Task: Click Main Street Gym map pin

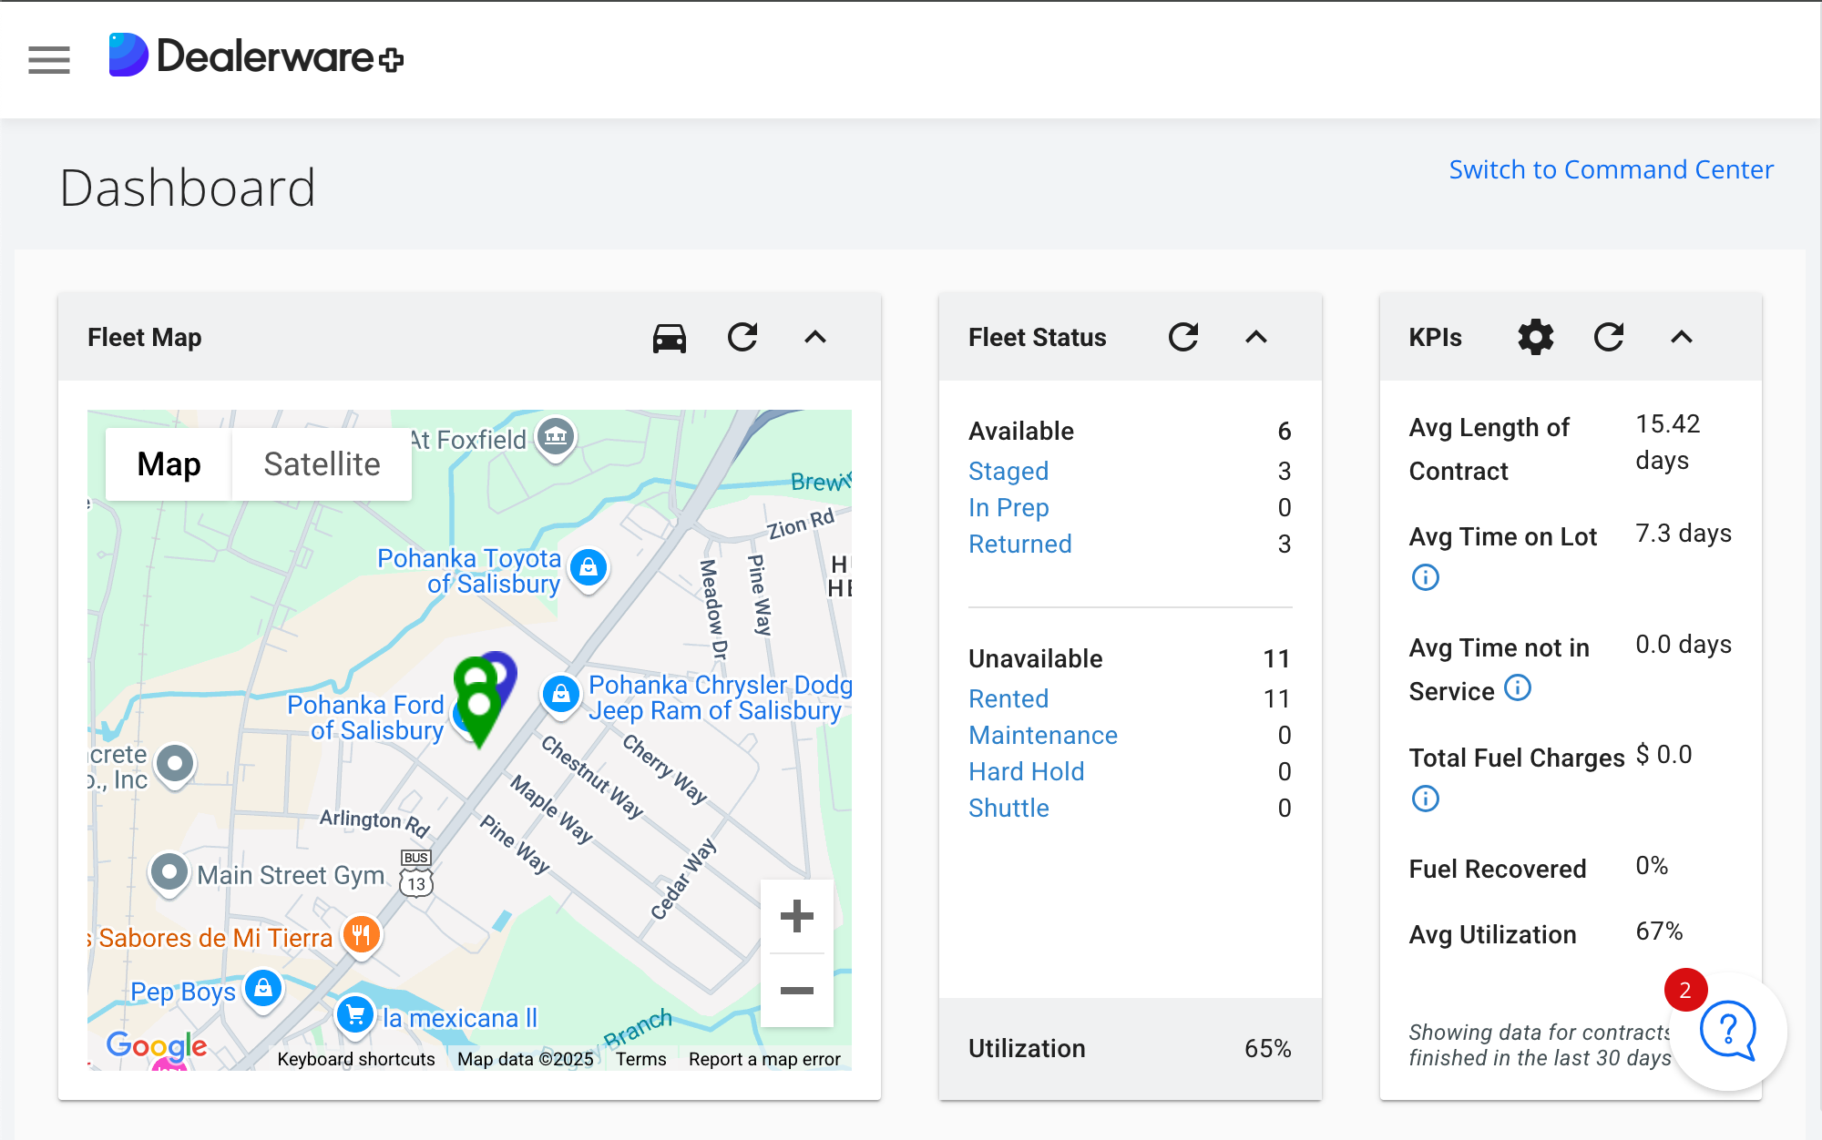Action: (x=169, y=873)
